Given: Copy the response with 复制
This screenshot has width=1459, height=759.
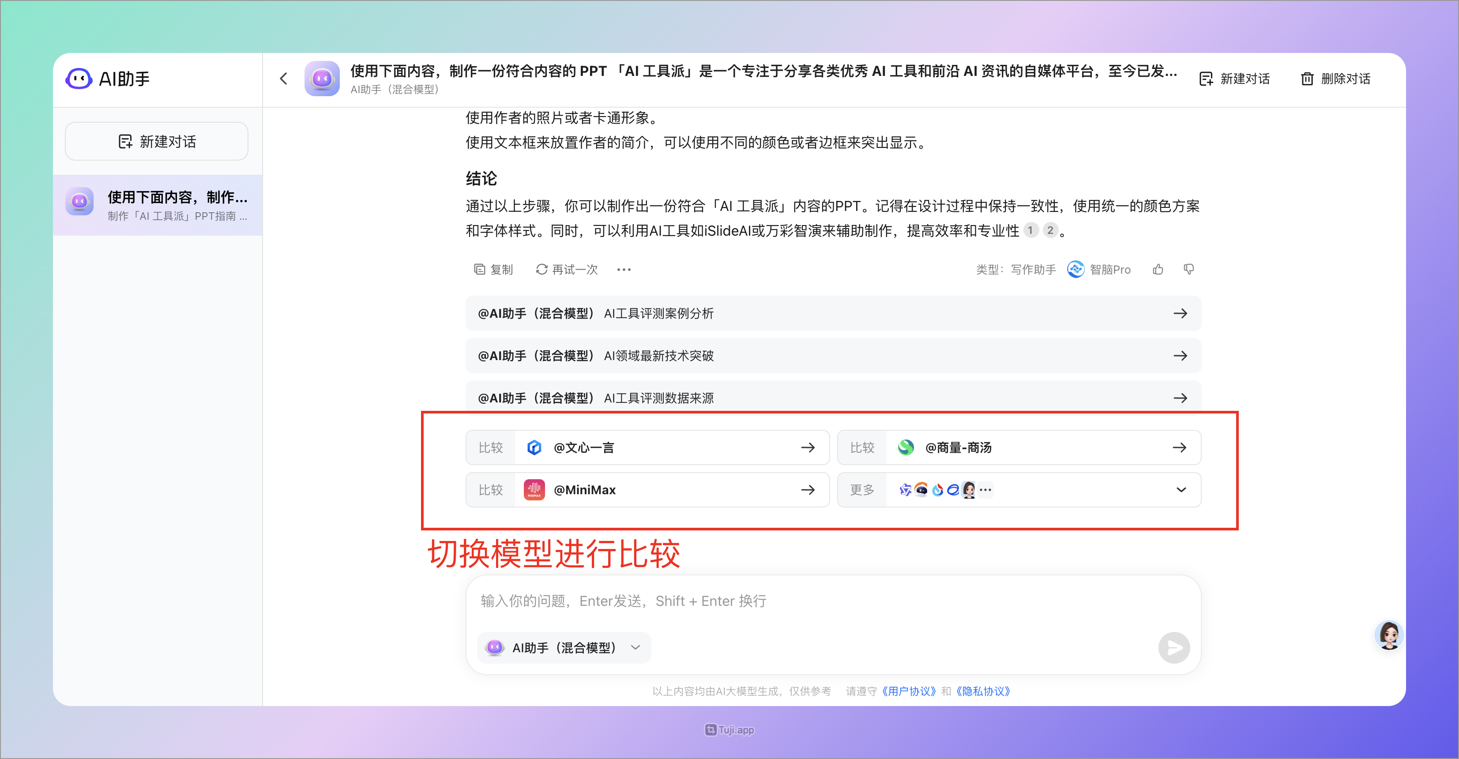Looking at the screenshot, I should [x=493, y=270].
